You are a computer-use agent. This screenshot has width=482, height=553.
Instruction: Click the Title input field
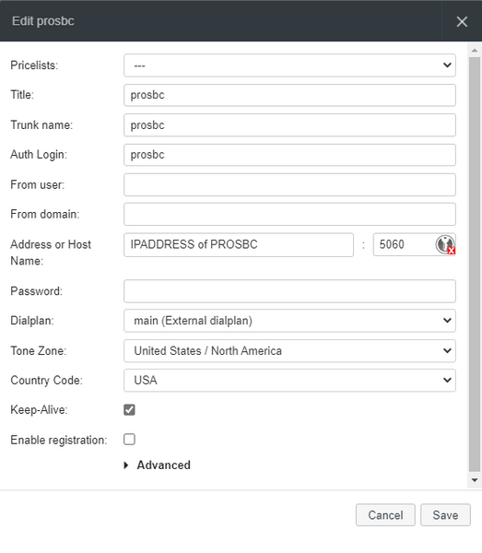[289, 95]
